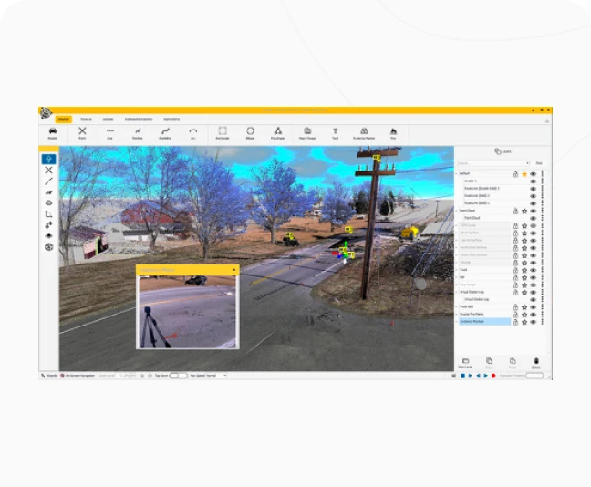Open the layer search dropdown arrow
591x487 pixels.
click(527, 163)
